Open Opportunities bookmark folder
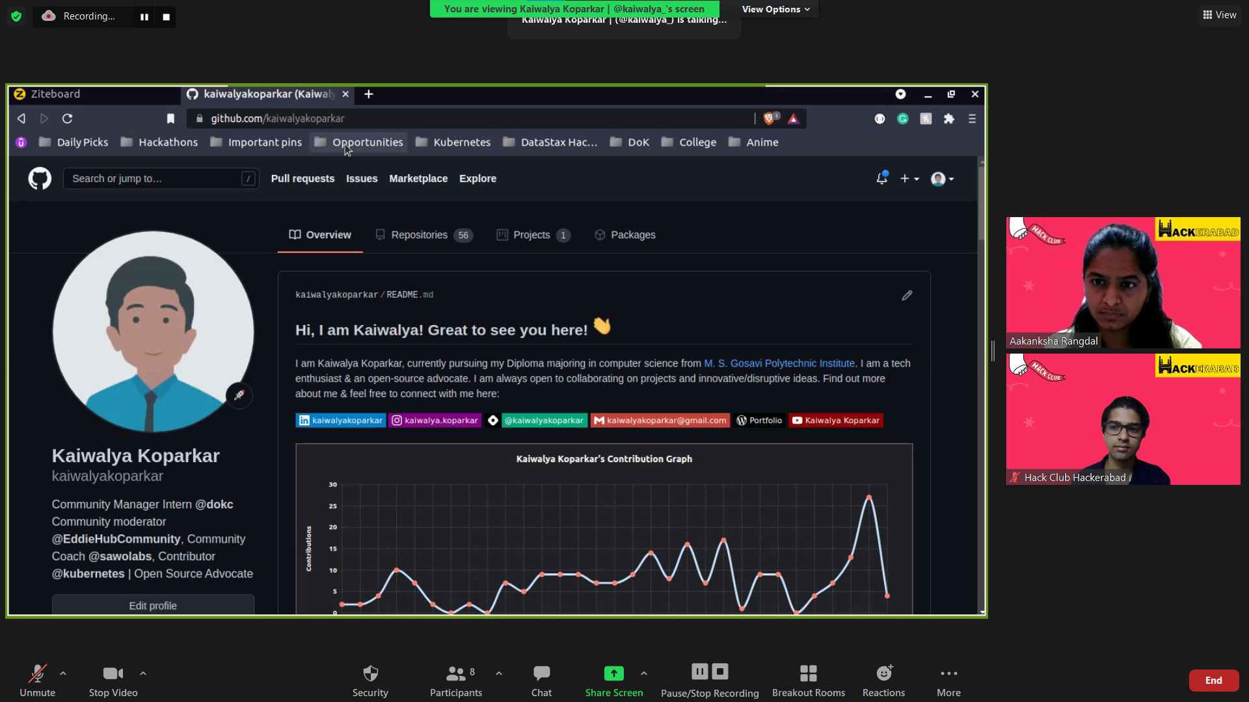The image size is (1249, 702). pos(358,142)
